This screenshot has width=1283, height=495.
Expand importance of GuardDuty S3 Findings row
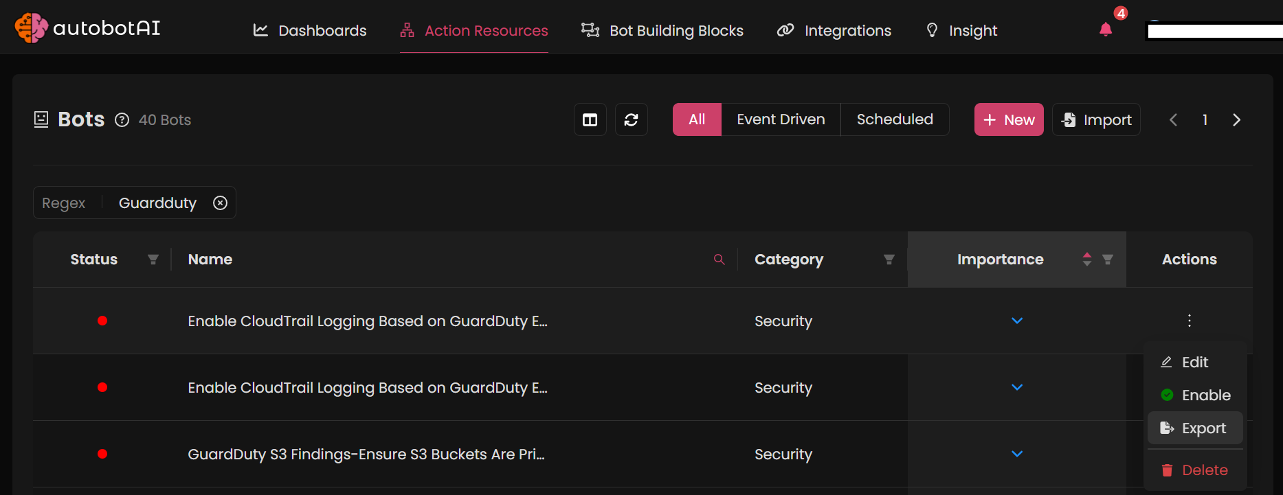1017,454
